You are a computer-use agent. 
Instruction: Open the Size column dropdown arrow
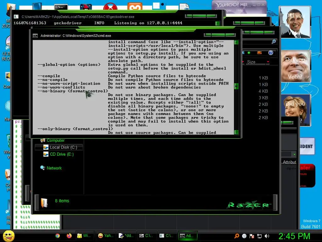coord(268,62)
